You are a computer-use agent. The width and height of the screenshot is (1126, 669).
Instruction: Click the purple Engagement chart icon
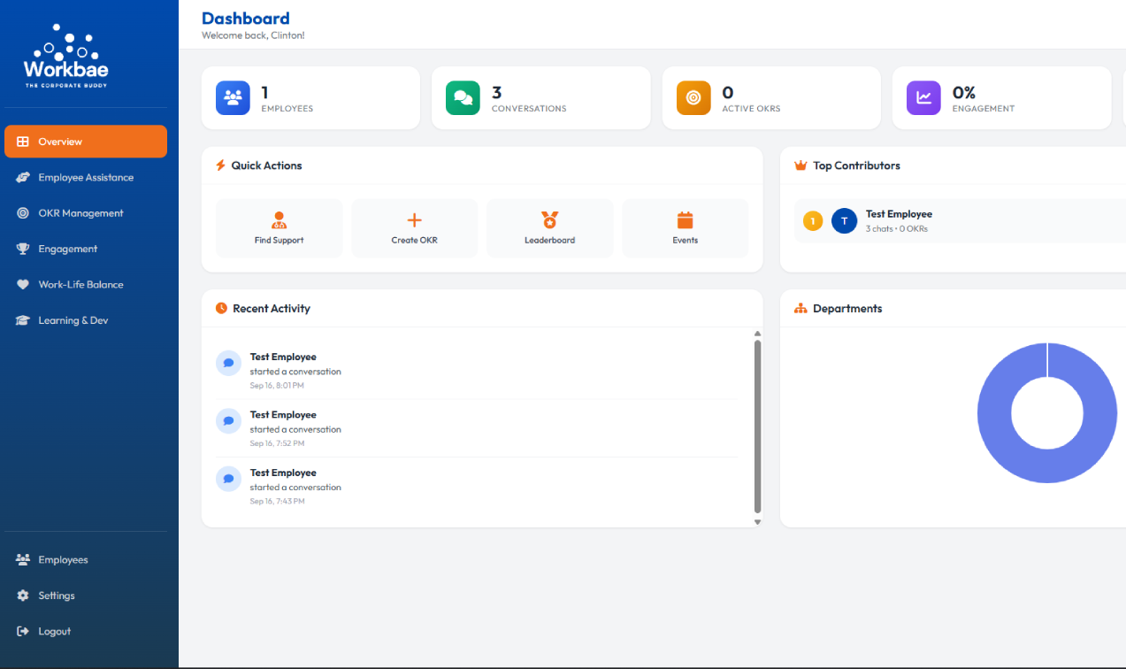pyautogui.click(x=923, y=98)
